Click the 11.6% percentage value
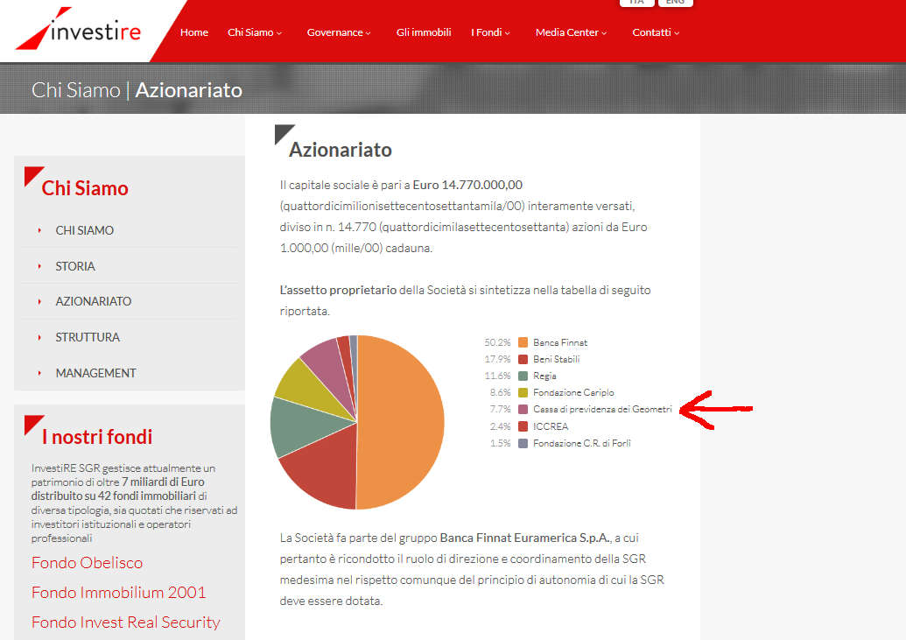 (497, 376)
